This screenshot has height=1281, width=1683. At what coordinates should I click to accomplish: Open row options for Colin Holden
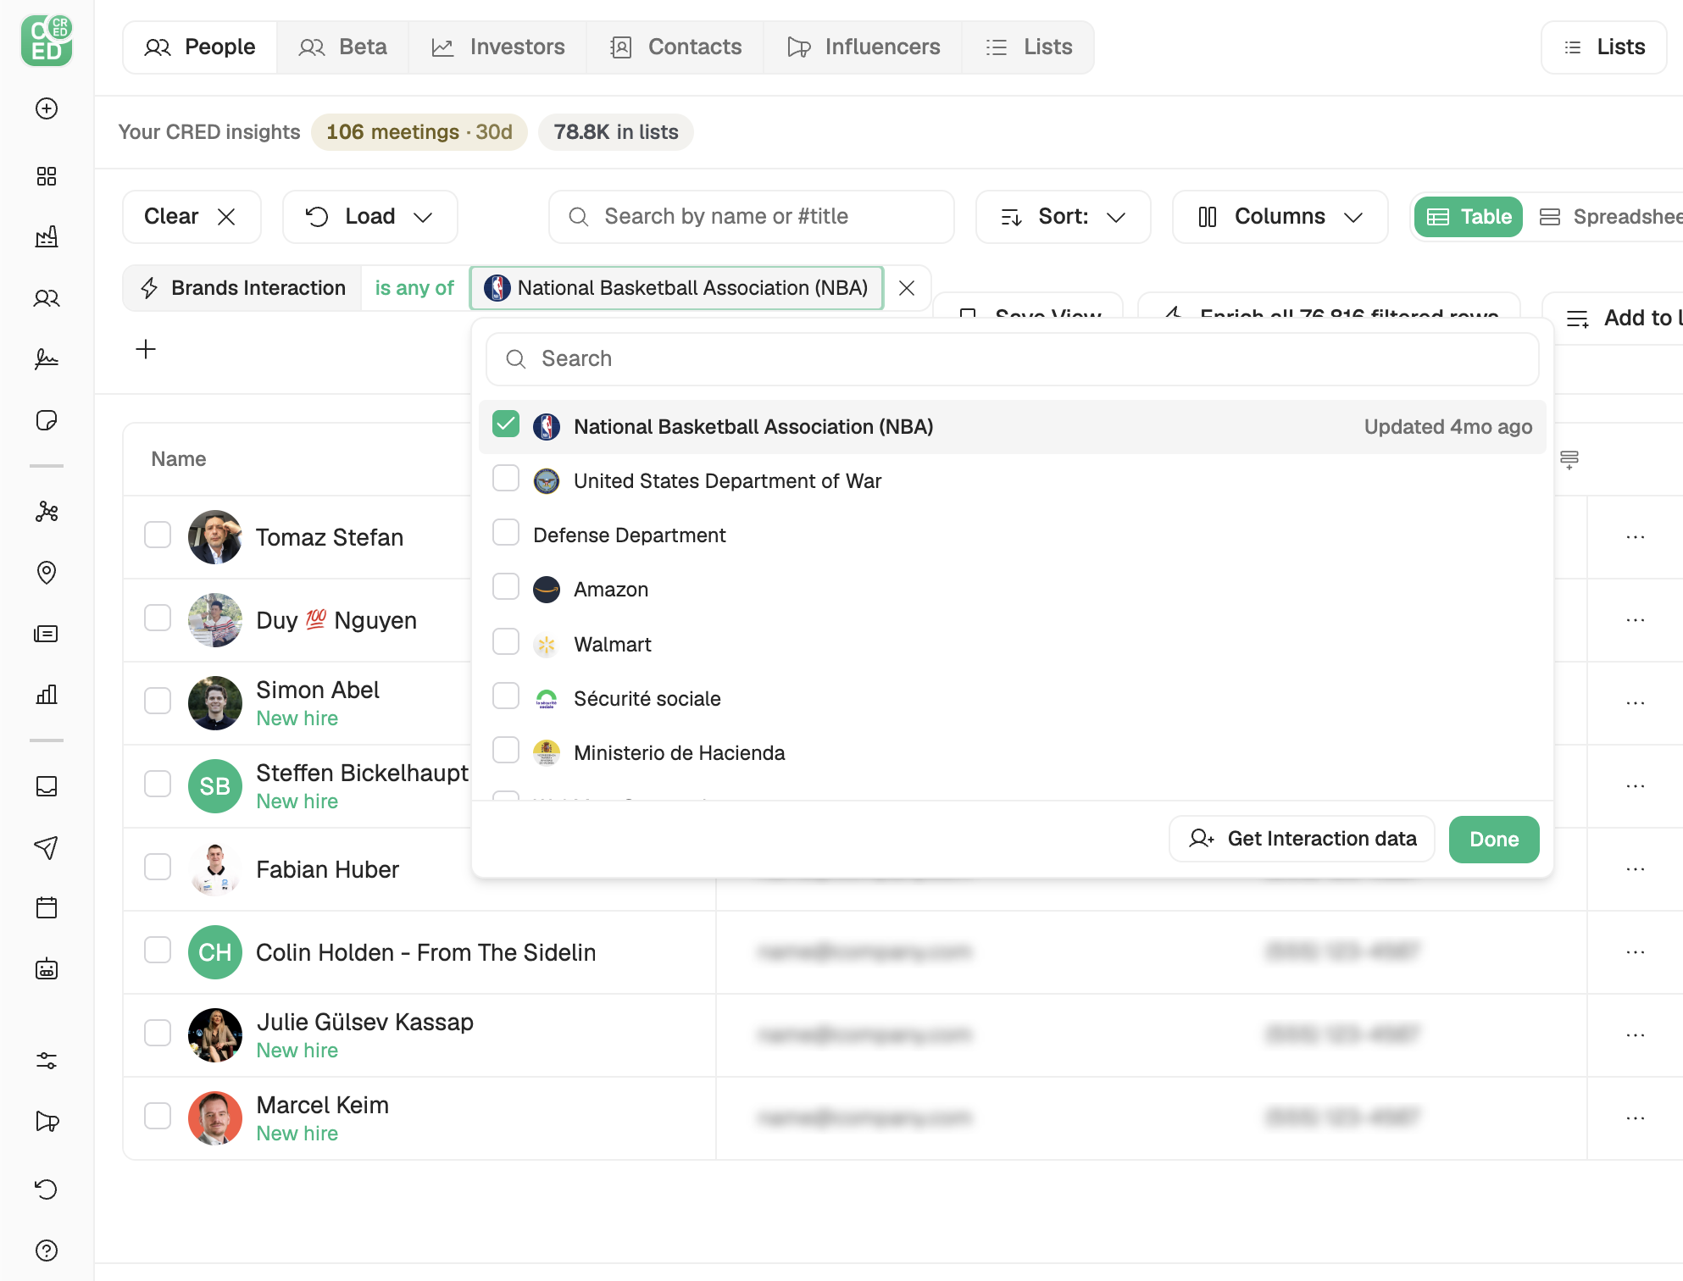[1636, 952]
